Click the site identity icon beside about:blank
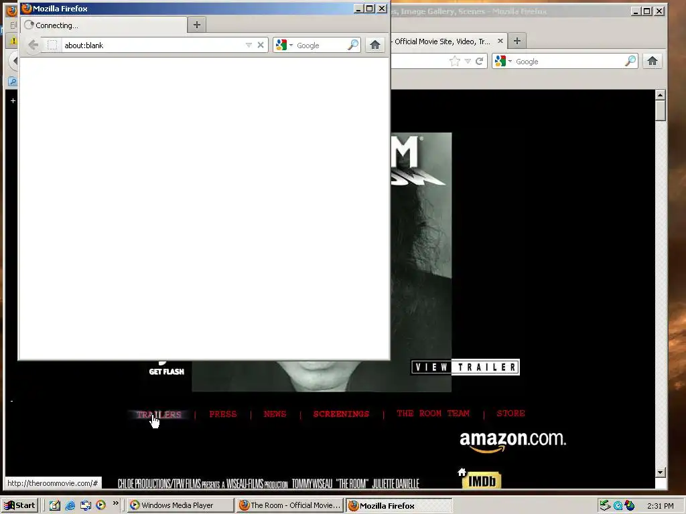Screen dimensions: 686x514 pyautogui.click(x=52, y=45)
